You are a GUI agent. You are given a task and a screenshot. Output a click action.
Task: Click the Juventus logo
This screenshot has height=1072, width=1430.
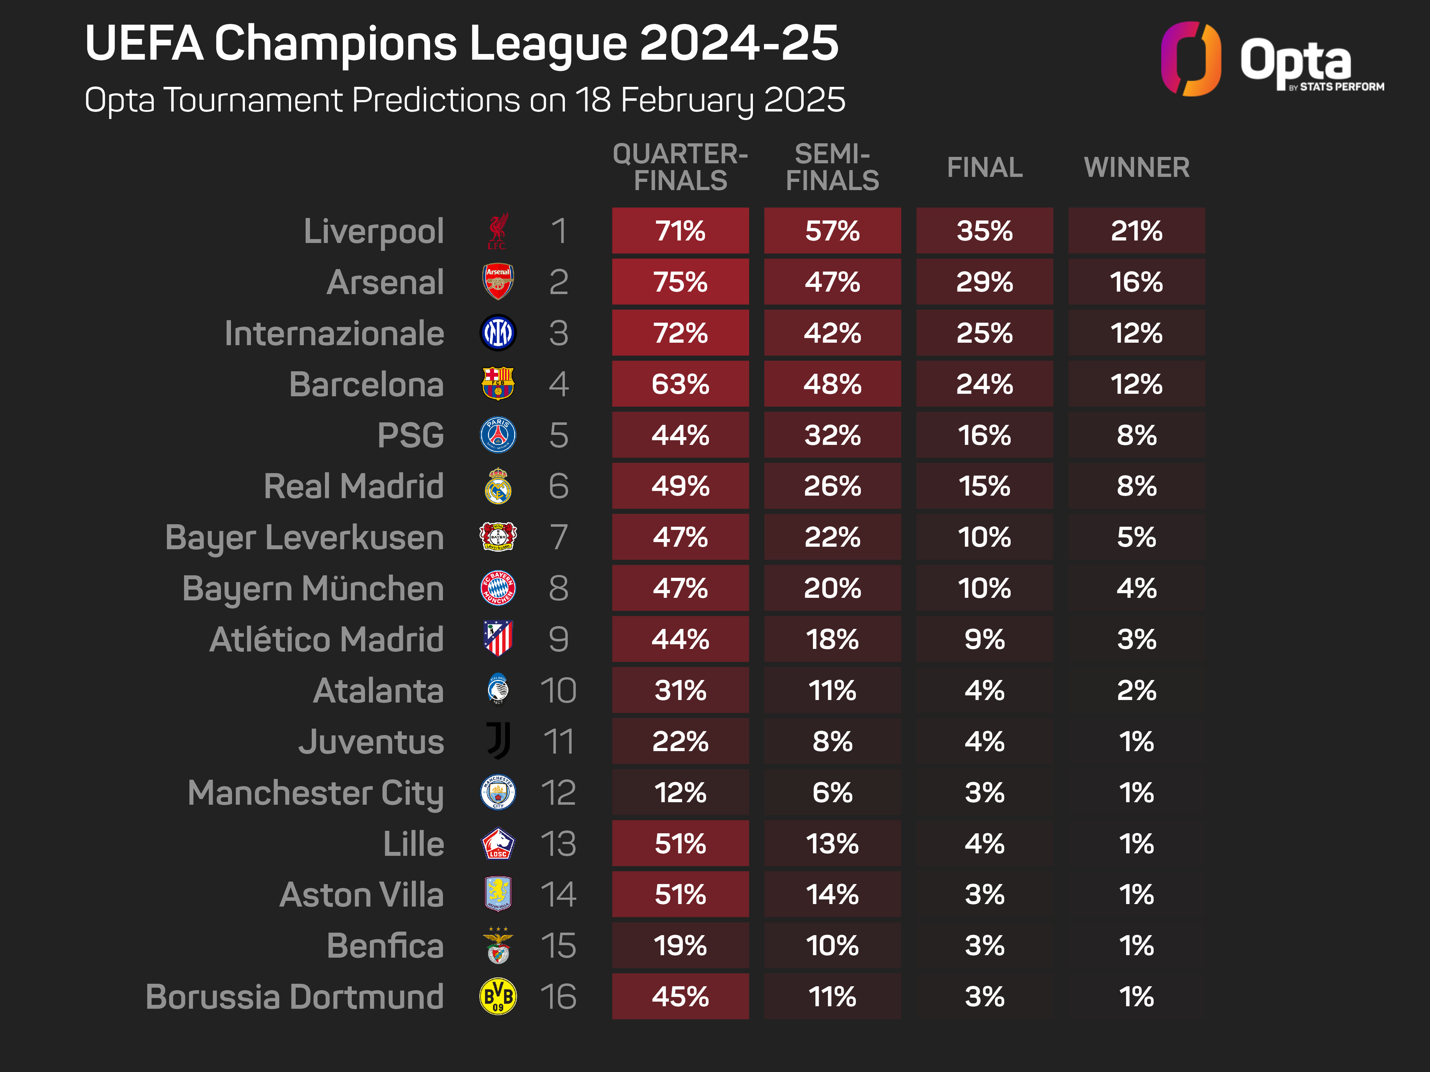pos(498,741)
